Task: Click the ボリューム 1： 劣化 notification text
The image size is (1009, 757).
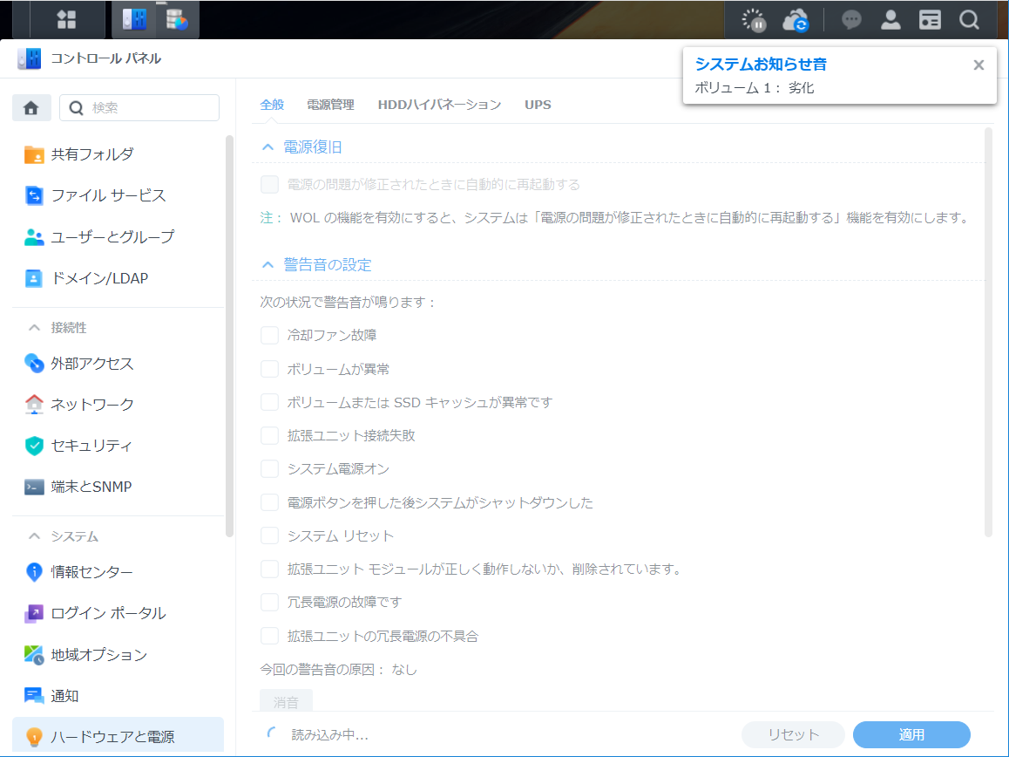Action: point(755,88)
